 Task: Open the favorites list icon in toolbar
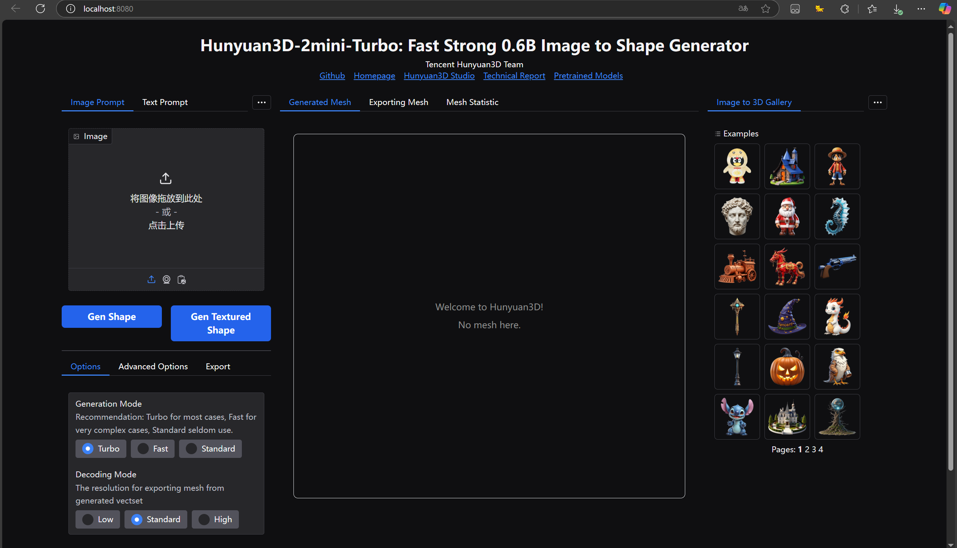click(x=872, y=9)
